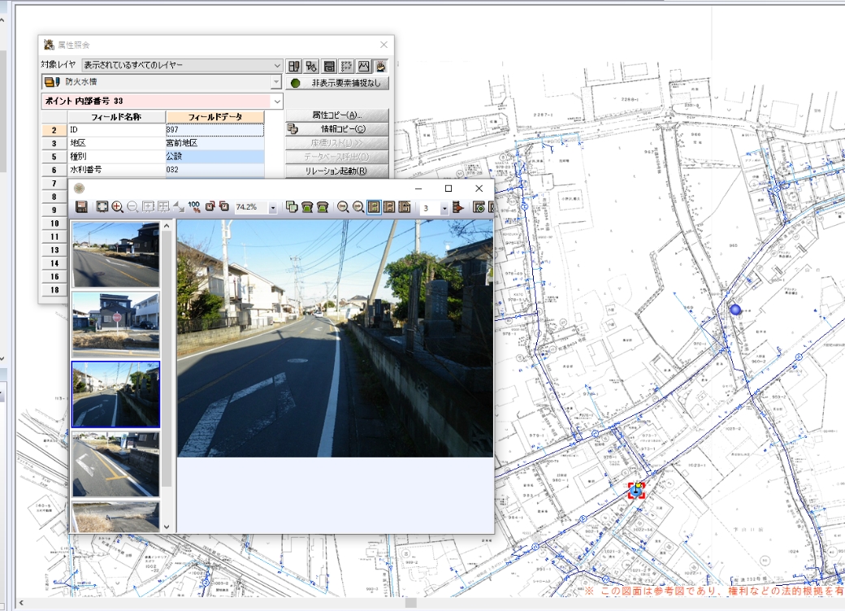845x611 pixels.
Task: Click the fit-to-window icon in viewer toolbar
Action: (x=102, y=207)
